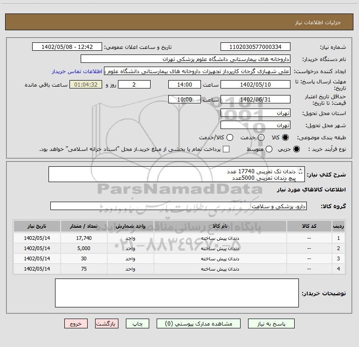Click the row number 4 cell
359x347 pixels.
(x=338, y=269)
